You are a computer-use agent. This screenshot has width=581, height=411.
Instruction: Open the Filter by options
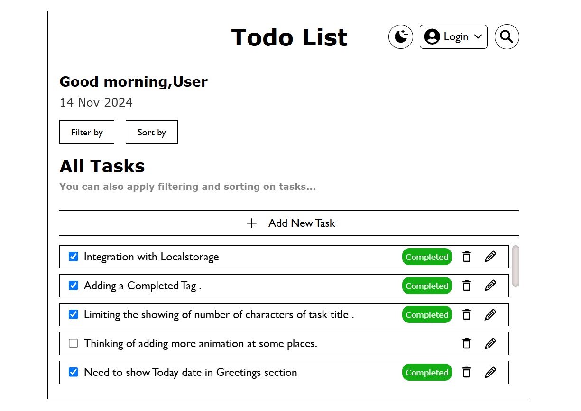tap(87, 132)
